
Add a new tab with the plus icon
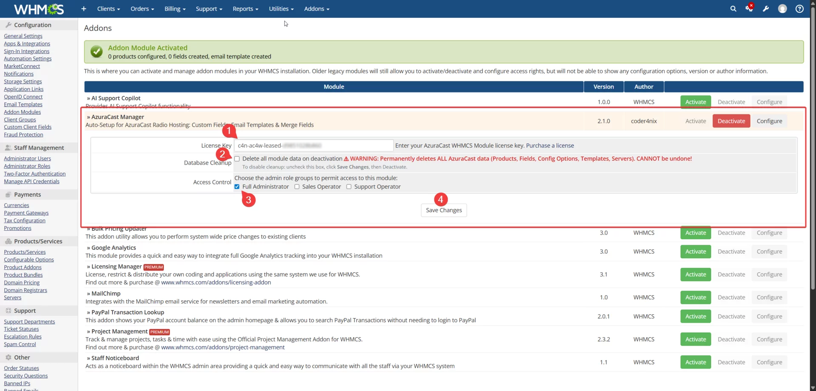click(x=83, y=8)
